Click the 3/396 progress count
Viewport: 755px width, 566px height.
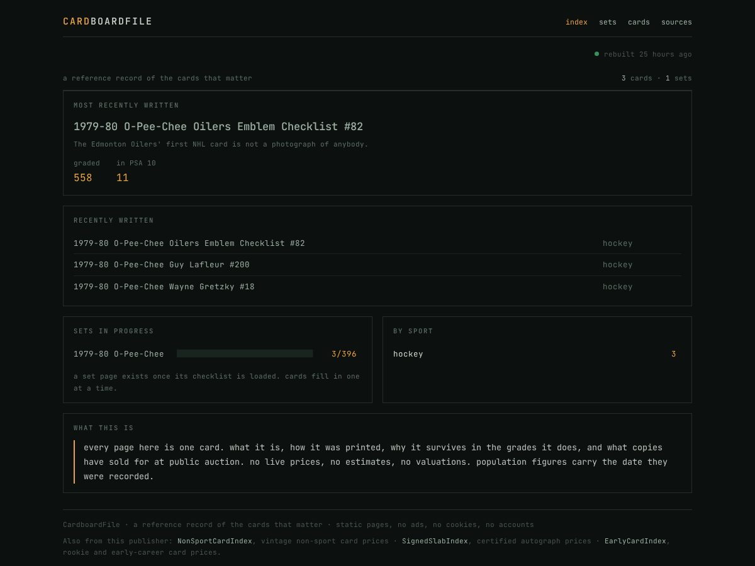click(x=344, y=354)
